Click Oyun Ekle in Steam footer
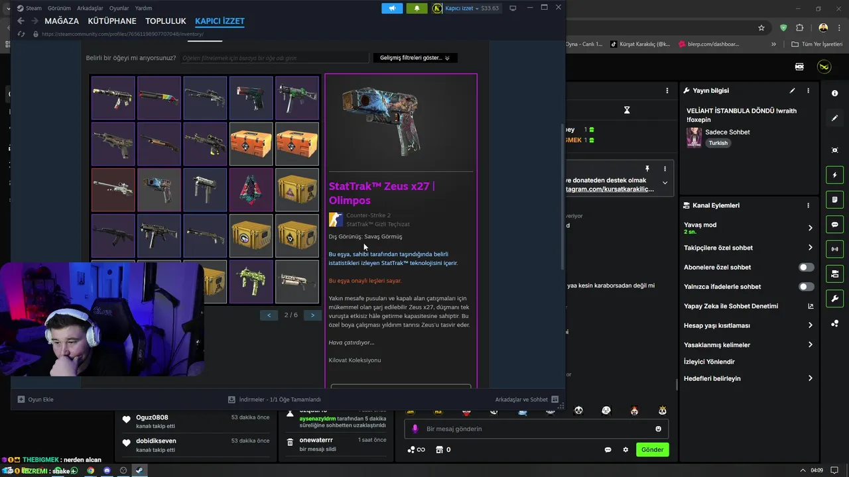Viewport: 849px width, 477px height. tap(36, 399)
